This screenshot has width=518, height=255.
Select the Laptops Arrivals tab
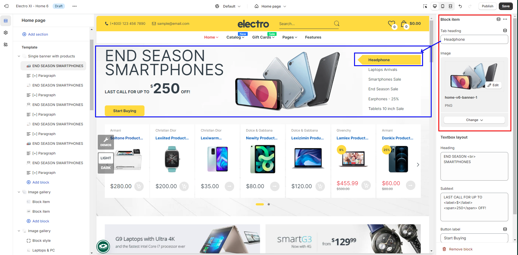[x=383, y=70]
